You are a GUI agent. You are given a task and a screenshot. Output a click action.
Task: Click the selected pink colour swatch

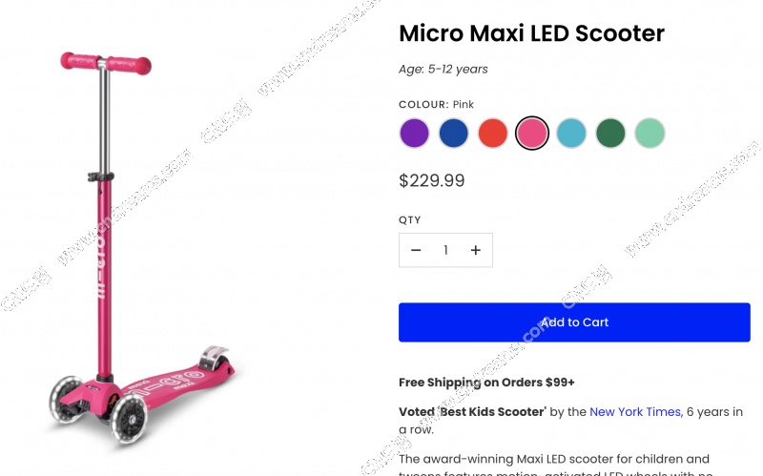532,134
